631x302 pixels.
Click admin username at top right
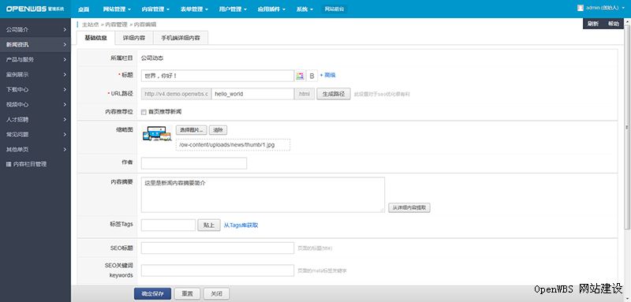[603, 8]
